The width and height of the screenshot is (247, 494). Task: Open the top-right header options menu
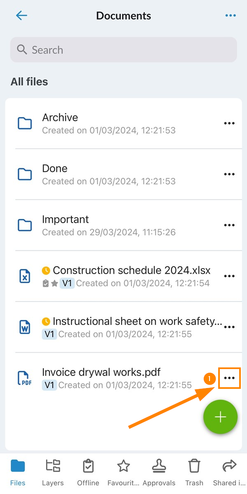click(x=231, y=16)
